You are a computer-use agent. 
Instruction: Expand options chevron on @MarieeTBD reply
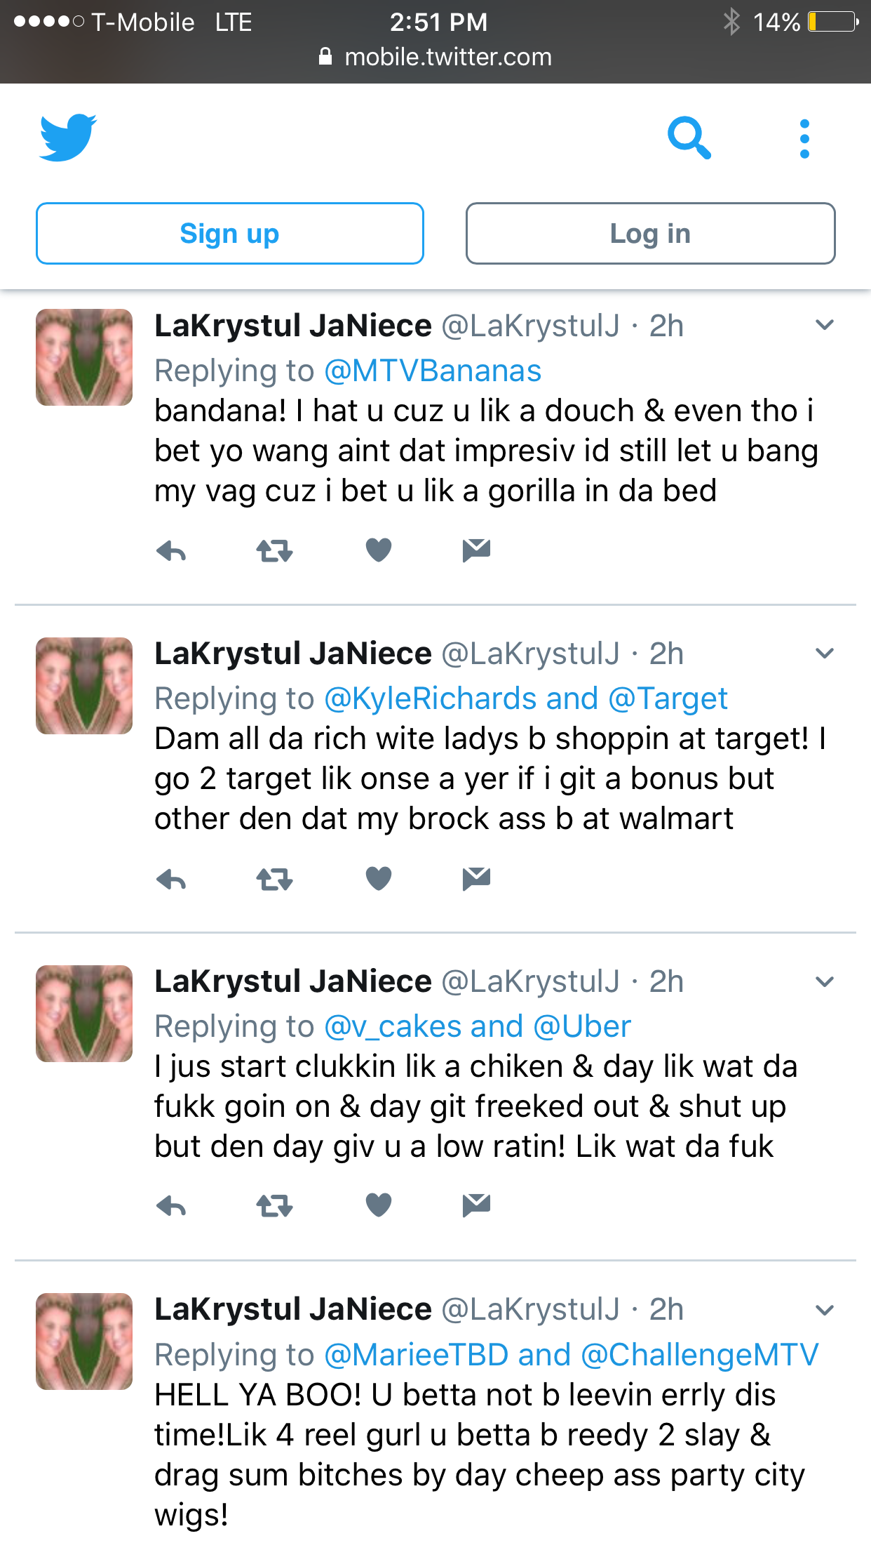coord(825,1309)
